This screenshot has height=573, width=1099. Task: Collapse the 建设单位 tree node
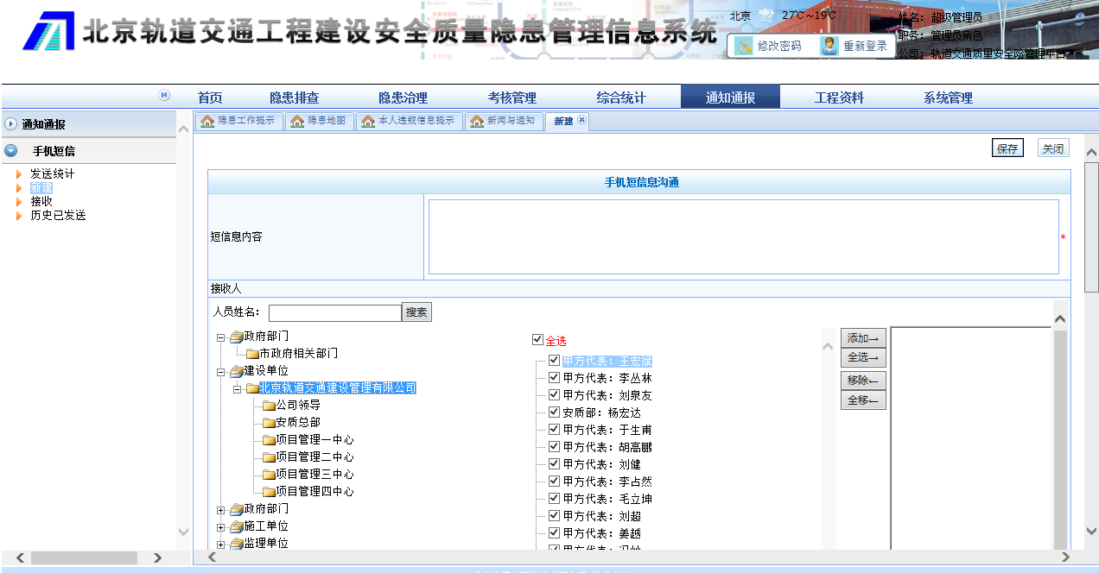point(221,372)
